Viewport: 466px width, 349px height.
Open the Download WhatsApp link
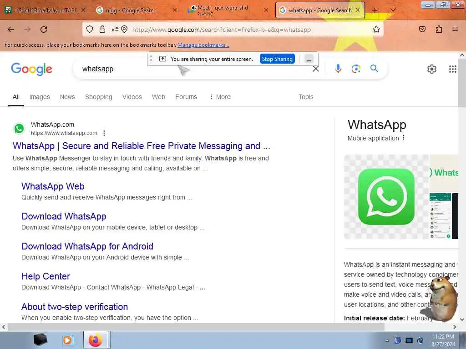point(64,216)
